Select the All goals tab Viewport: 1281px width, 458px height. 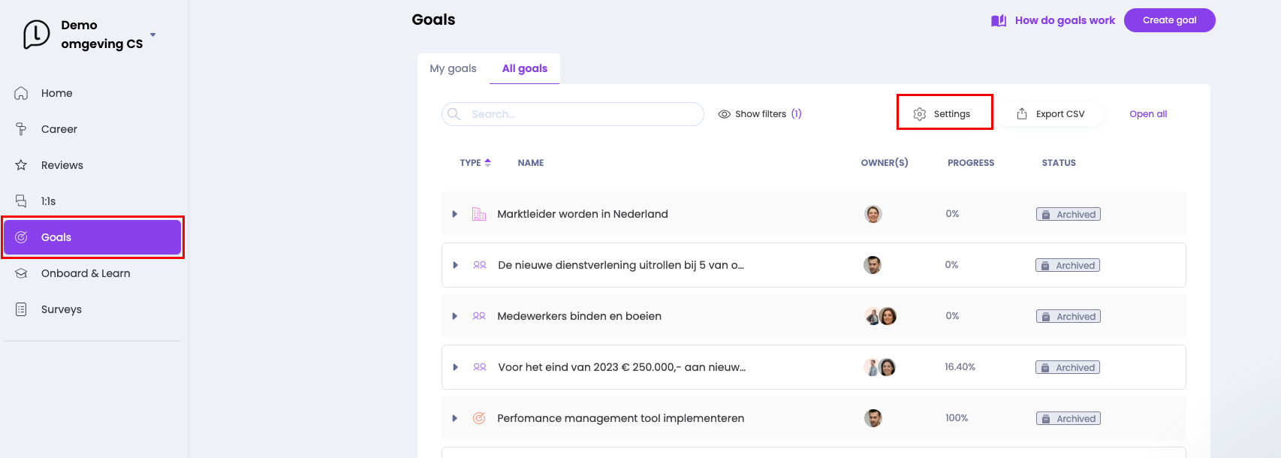[524, 68]
